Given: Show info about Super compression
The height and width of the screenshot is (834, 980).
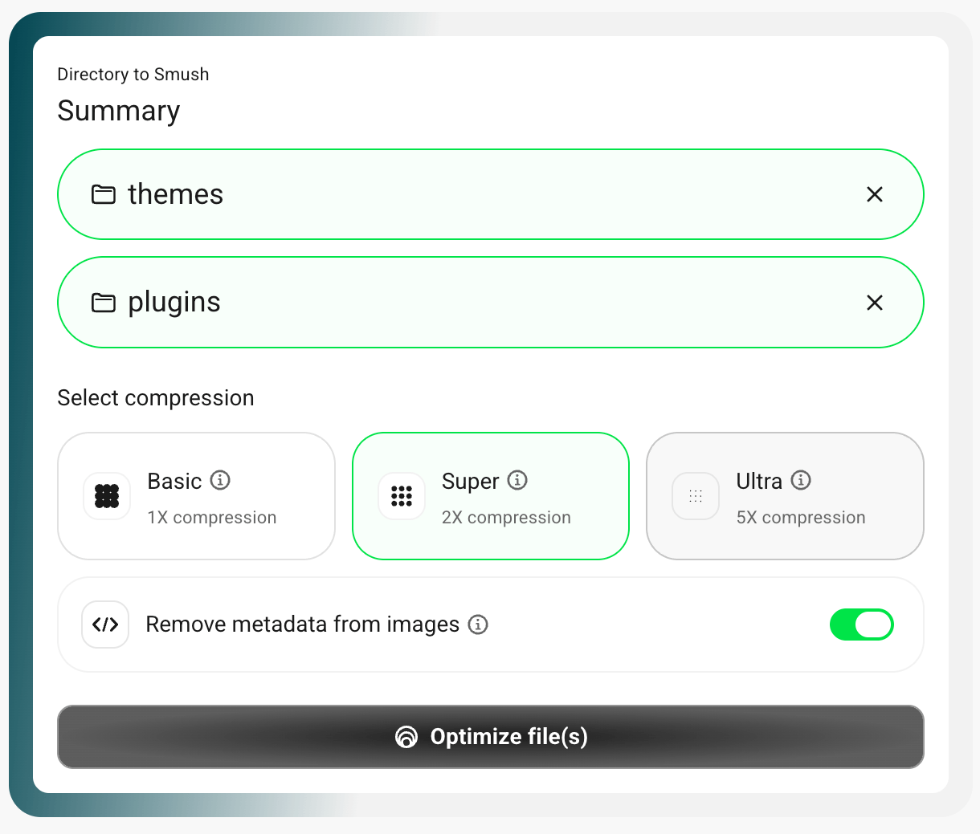Looking at the screenshot, I should (x=517, y=480).
